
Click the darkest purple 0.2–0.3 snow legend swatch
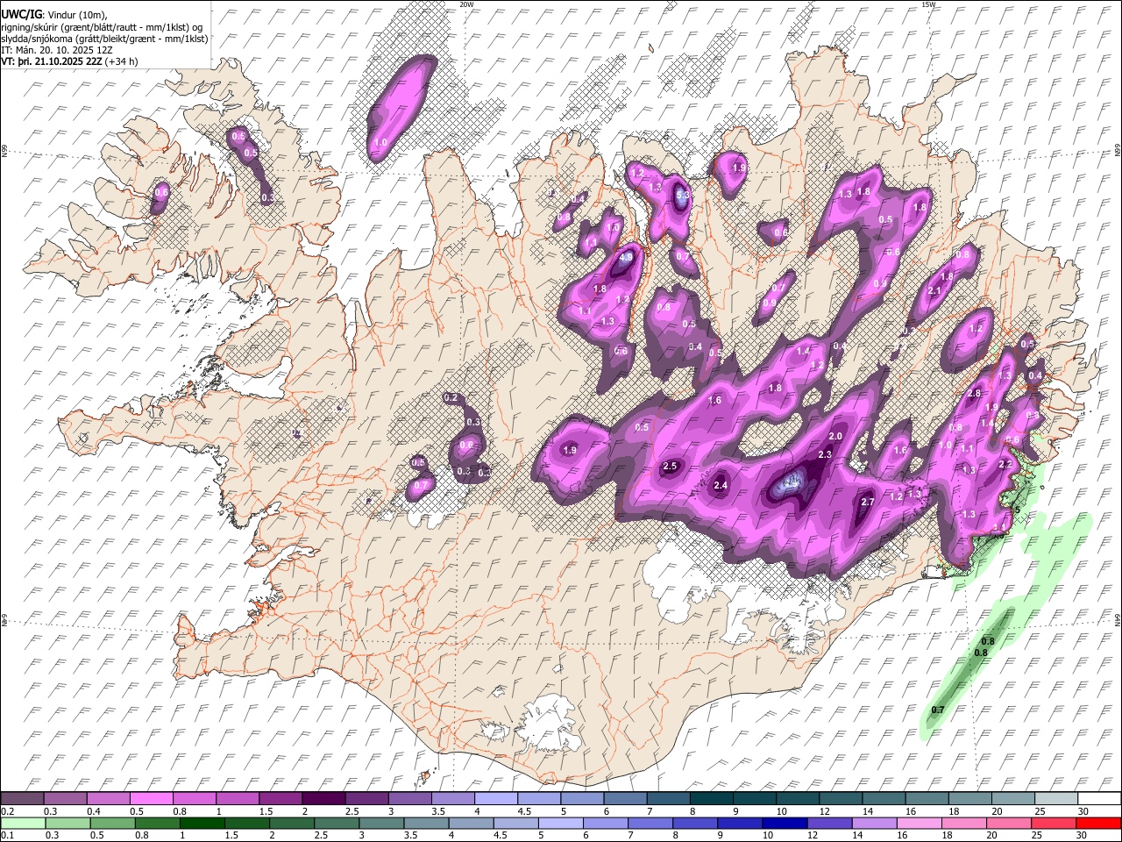22,799
